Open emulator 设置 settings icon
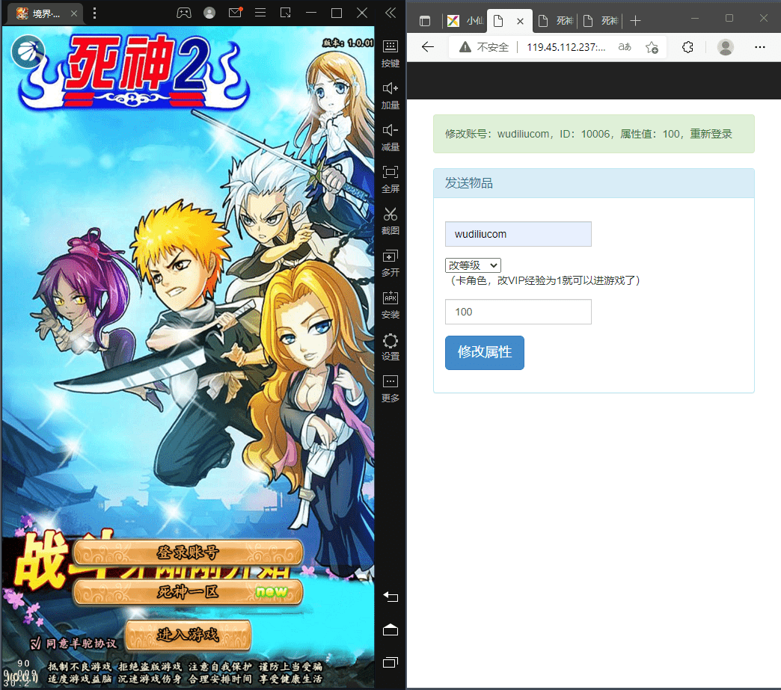This screenshot has width=781, height=690. pyautogui.click(x=390, y=347)
